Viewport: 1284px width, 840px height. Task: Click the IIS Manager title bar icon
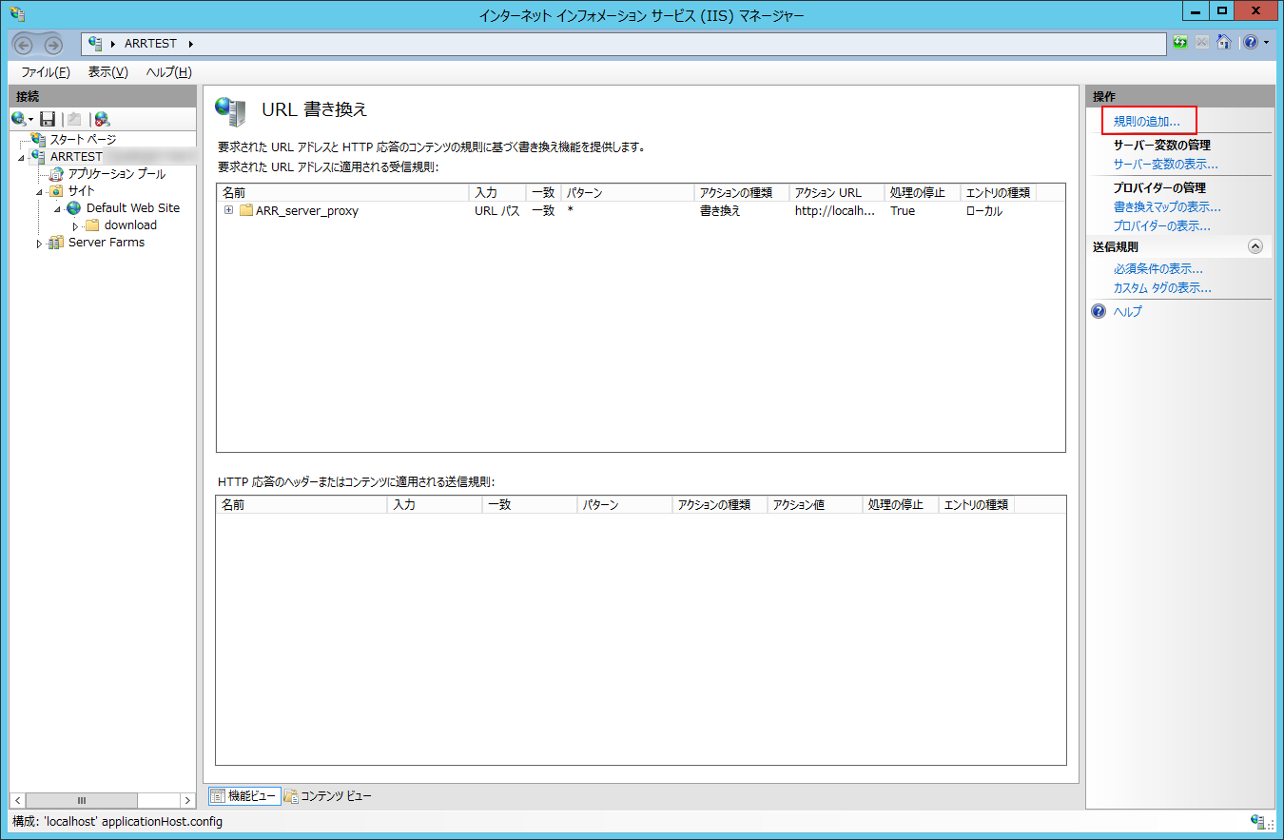pos(16,13)
